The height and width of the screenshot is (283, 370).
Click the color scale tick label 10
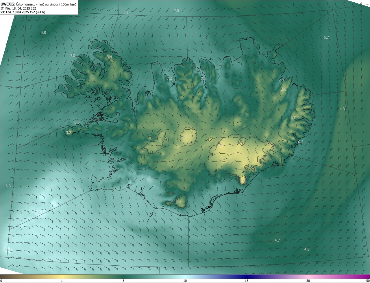click(x=185, y=281)
